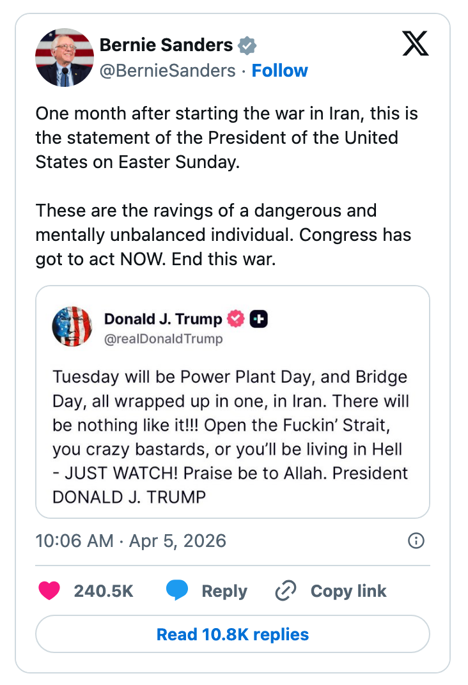Click Copy link to share the tweet
The image size is (468, 685).
(x=348, y=591)
